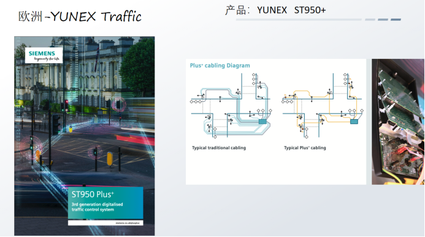Select the brochure cover image
This screenshot has height=237, width=425.
85,136
